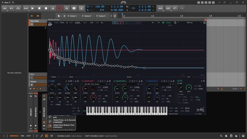Toggle the SAMPLER 2 power

(115, 81)
